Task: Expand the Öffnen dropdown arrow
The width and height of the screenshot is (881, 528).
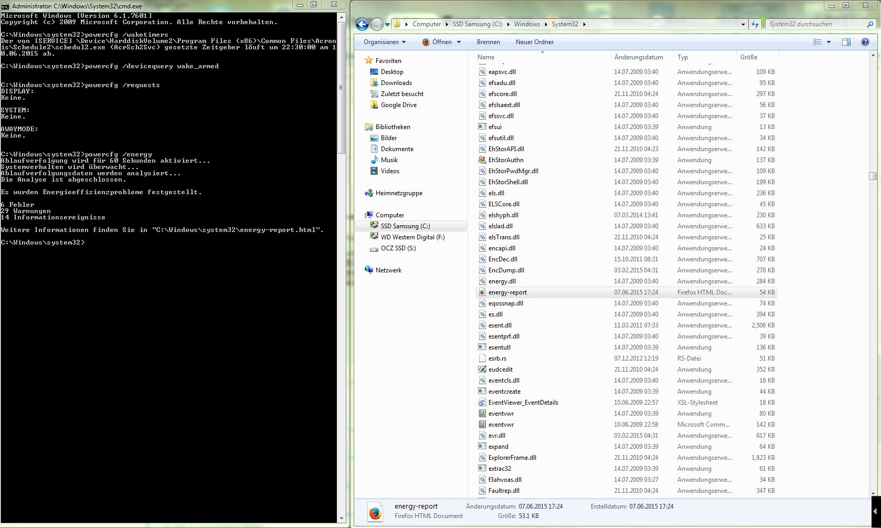Action: click(459, 42)
